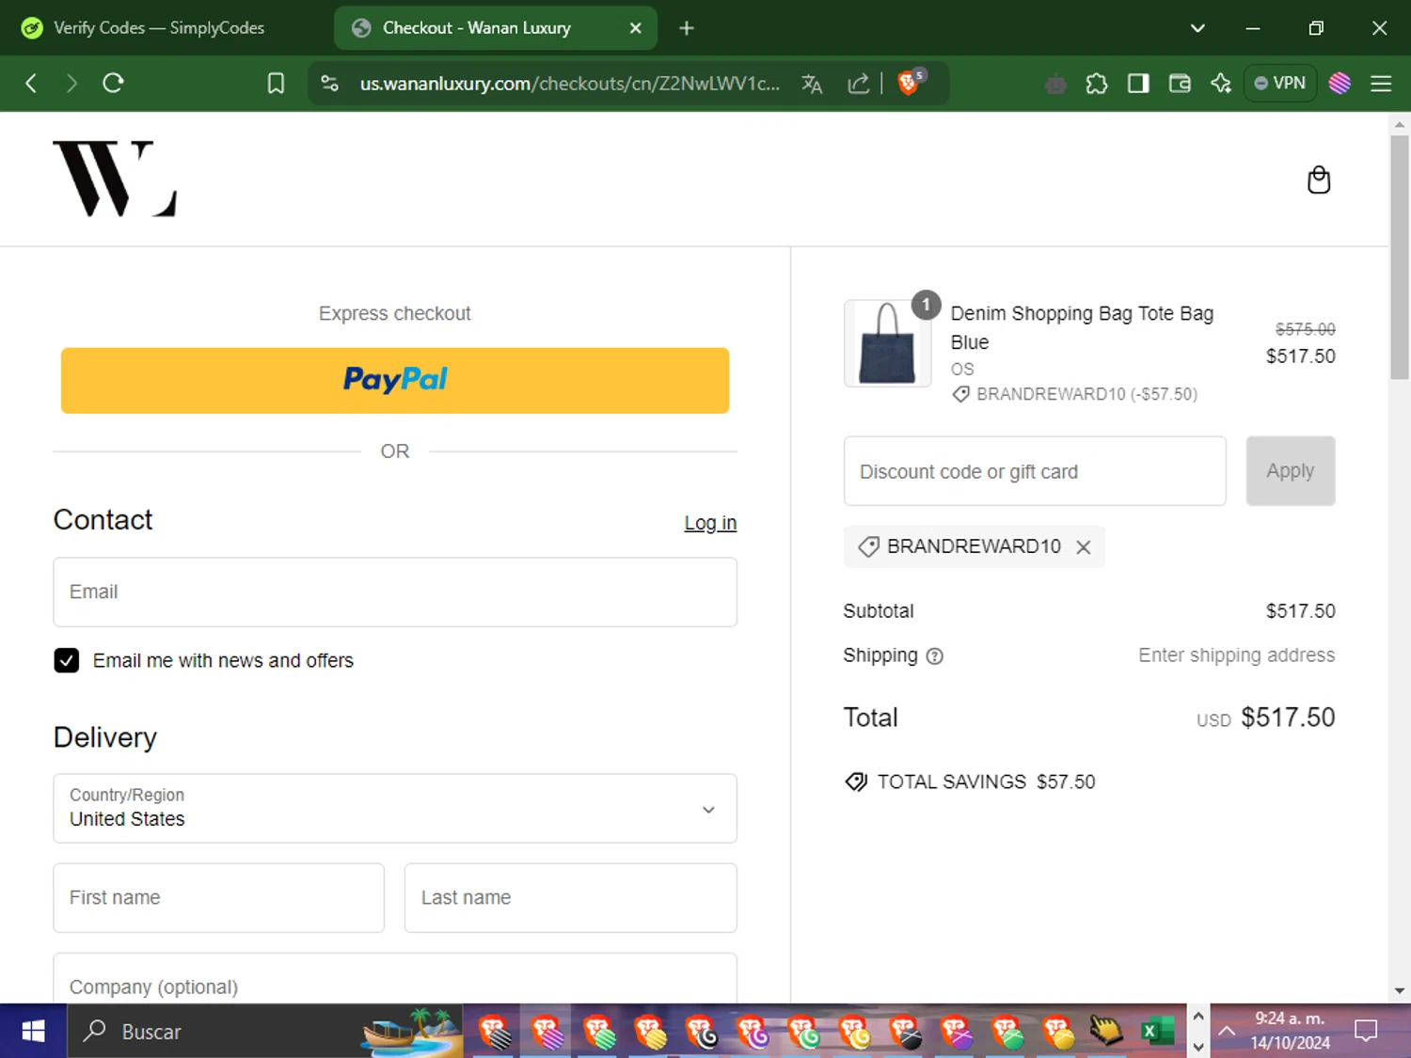Click the page vertical scrollbar thumb
Viewport: 1411px width, 1058px height.
pyautogui.click(x=1399, y=257)
